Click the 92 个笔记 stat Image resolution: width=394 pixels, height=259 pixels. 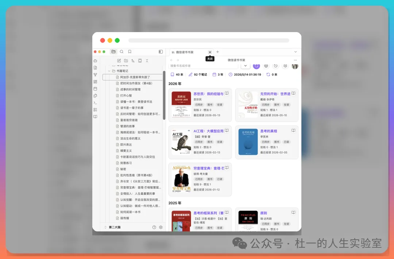198,74
